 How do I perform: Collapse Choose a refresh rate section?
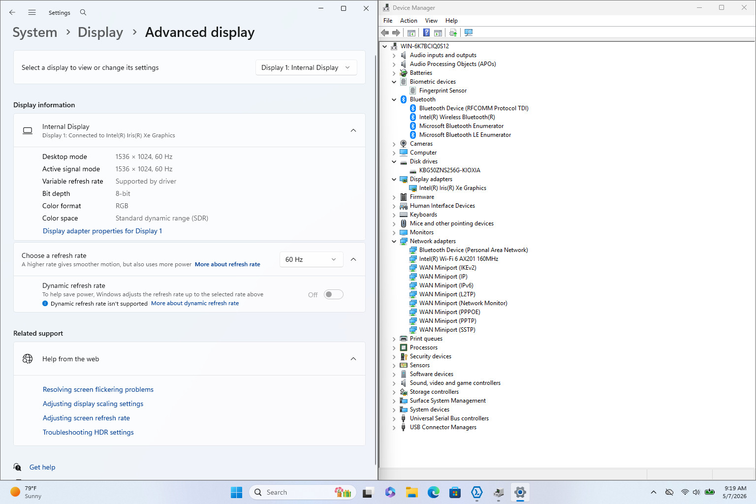[x=353, y=259]
